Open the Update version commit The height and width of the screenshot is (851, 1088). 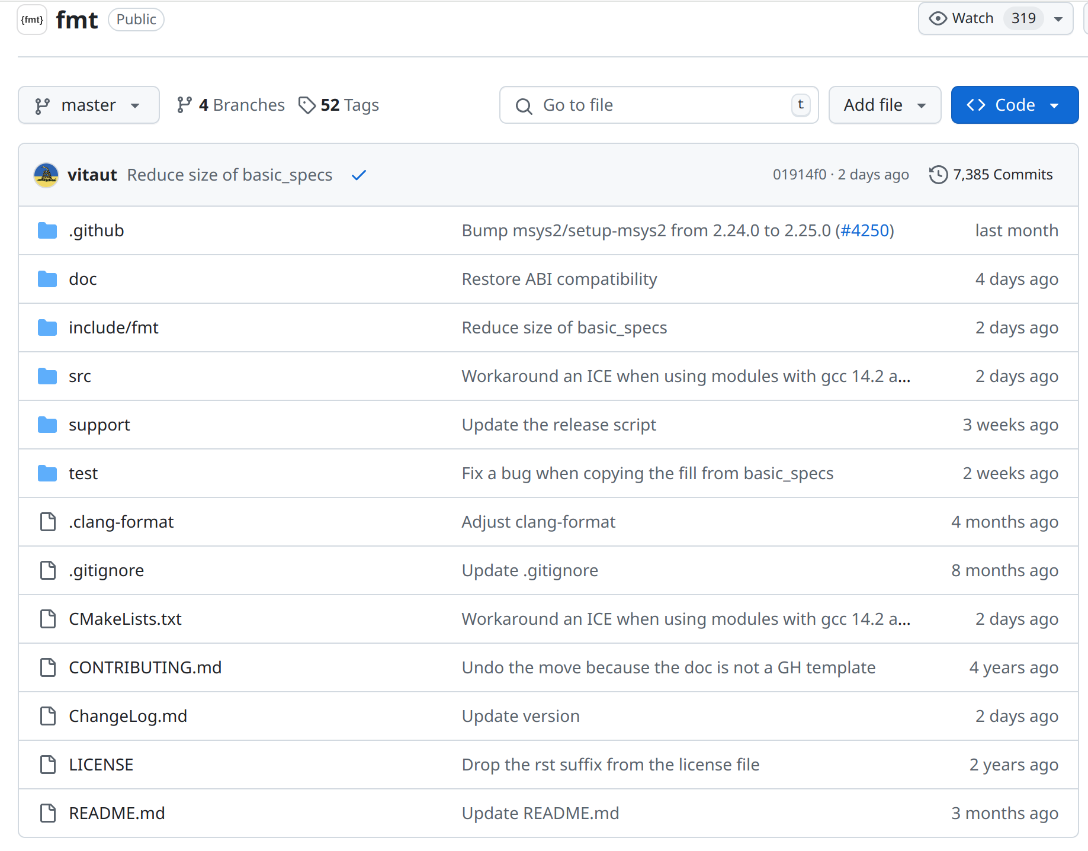coord(521,717)
